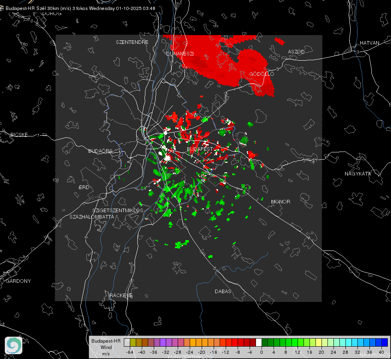
Task: Select the ÉRD city label
Action: pyautogui.click(x=84, y=187)
